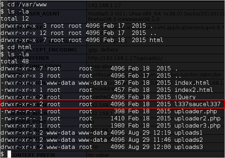This screenshot has width=225, height=158.
Task: Select the background 'CONTEXT_PREFIX' label
Action: pos(33,155)
